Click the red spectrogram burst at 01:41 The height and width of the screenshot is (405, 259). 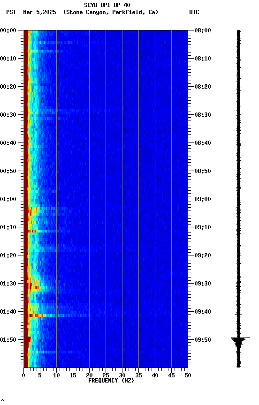[37, 315]
